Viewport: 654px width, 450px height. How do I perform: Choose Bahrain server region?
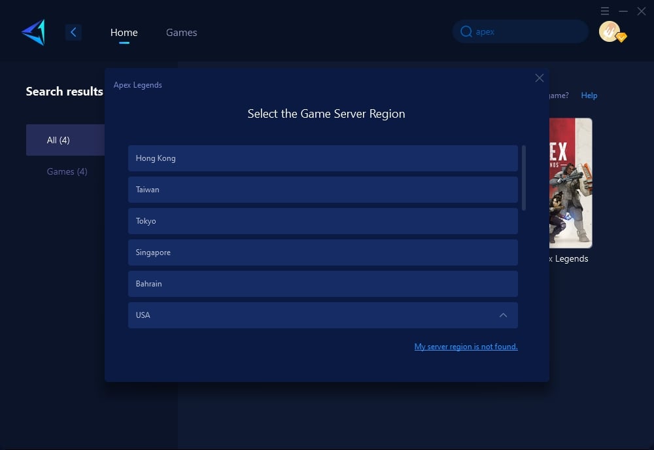323,284
